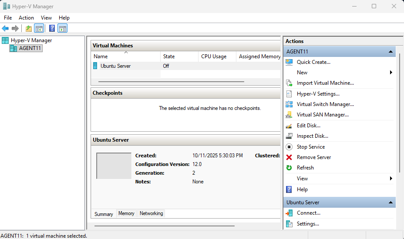The image size is (404, 239).
Task: Click the Help toolbar icon
Action: tap(52, 29)
